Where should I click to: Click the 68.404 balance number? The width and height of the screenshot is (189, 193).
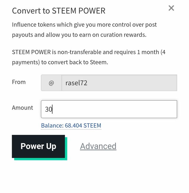(74, 125)
